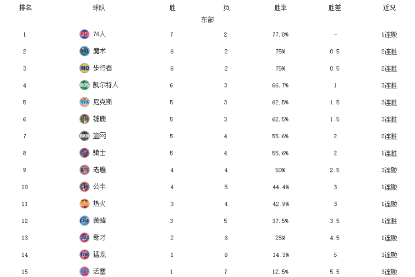Viewport: 415px width, 277px height.
Task: Click the 骑士 team logo icon
Action: click(84, 153)
